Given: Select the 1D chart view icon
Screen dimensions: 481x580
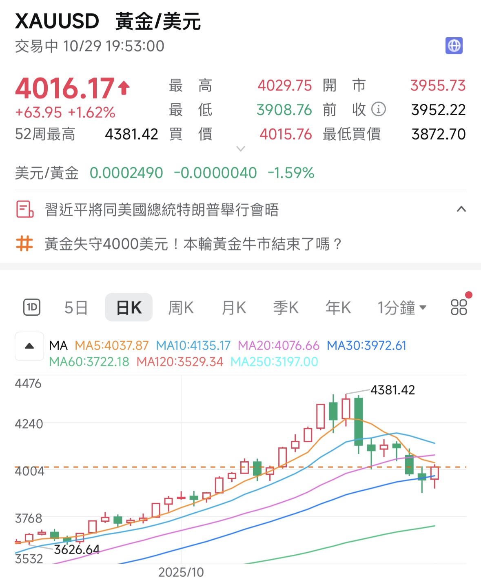Looking at the screenshot, I should click(32, 307).
